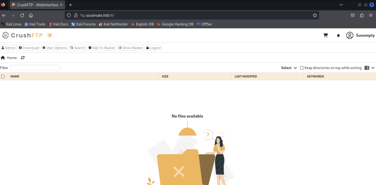Sort files by the NAME column header
This screenshot has width=376, height=185.
click(x=15, y=77)
